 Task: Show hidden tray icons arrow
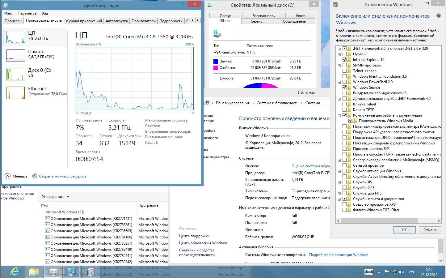[x=379, y=272]
